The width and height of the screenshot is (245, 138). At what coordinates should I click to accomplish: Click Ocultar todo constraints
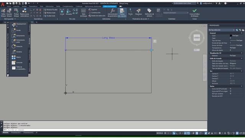49,16
